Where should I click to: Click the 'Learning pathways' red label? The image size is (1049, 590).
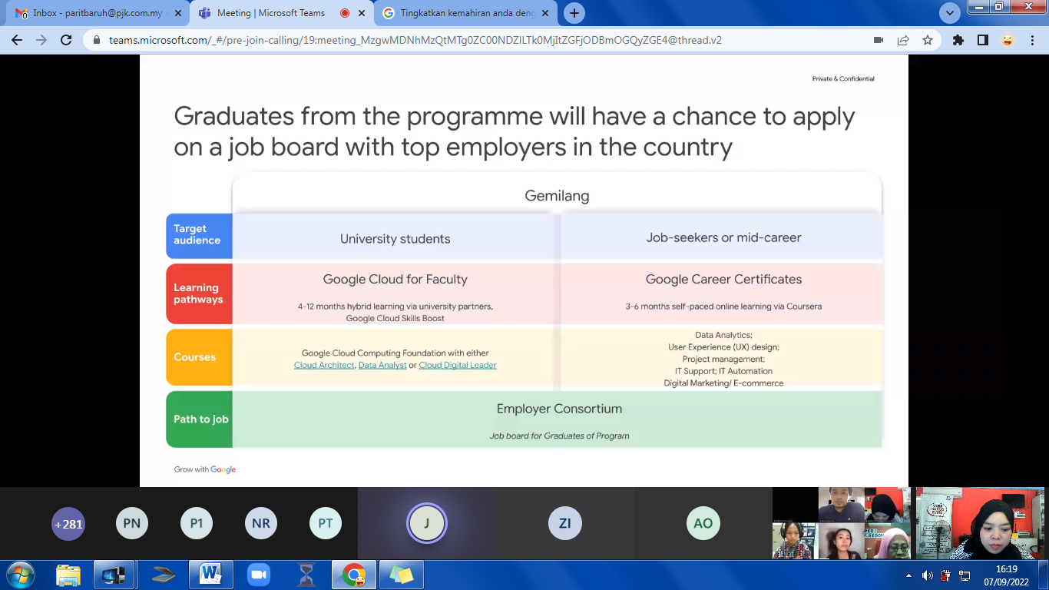(199, 293)
